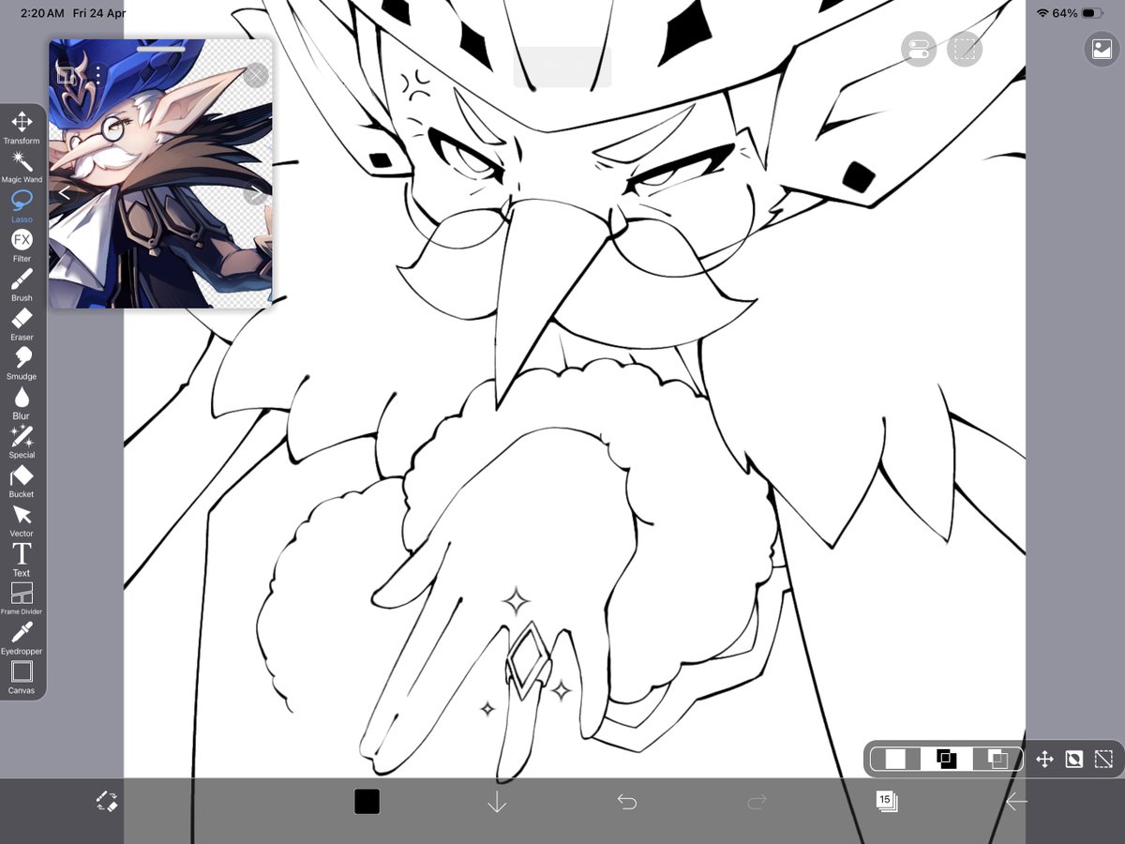The image size is (1125, 844).
Task: Clear the selection with deselect icon
Action: click(x=1103, y=760)
